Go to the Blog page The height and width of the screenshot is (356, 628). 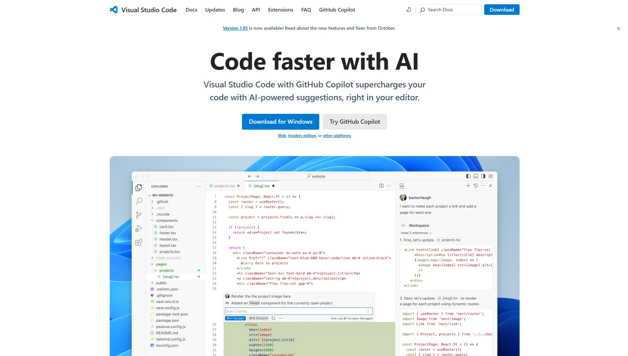238,10
